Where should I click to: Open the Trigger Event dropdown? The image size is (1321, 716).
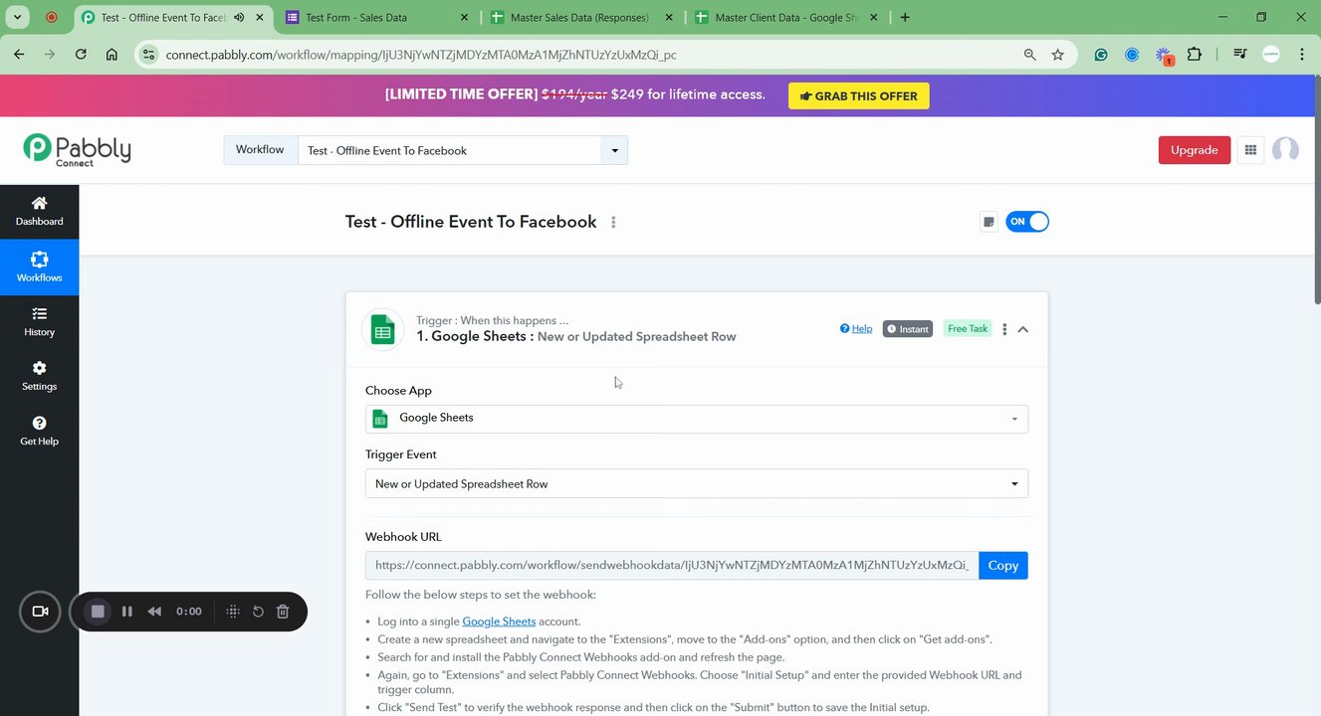click(x=697, y=484)
